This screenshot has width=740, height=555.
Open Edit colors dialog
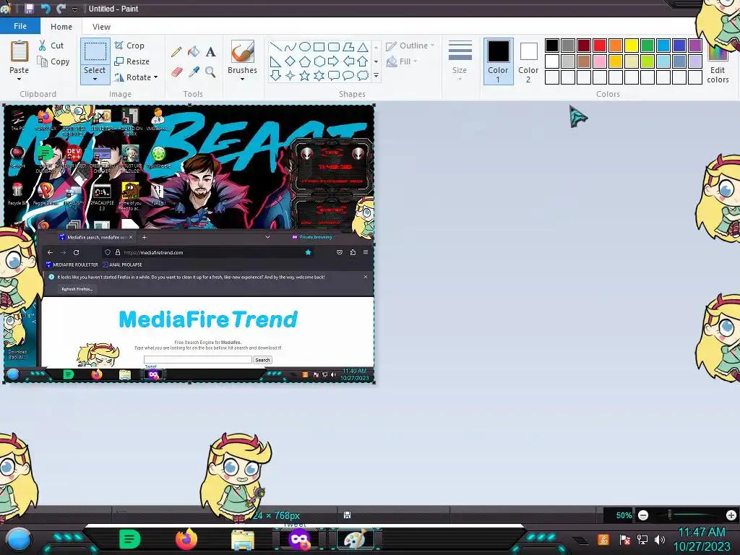coord(718,64)
